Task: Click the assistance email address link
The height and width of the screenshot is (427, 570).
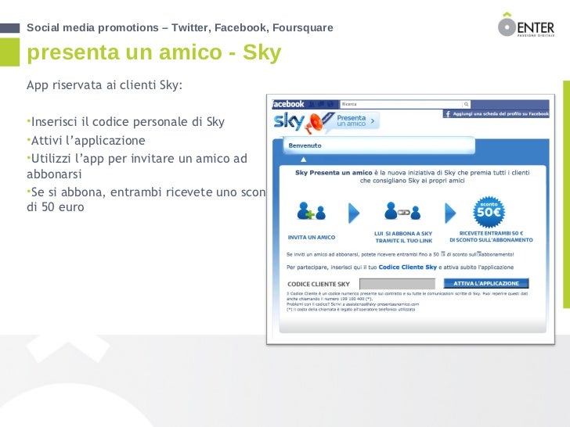Action: (382, 304)
